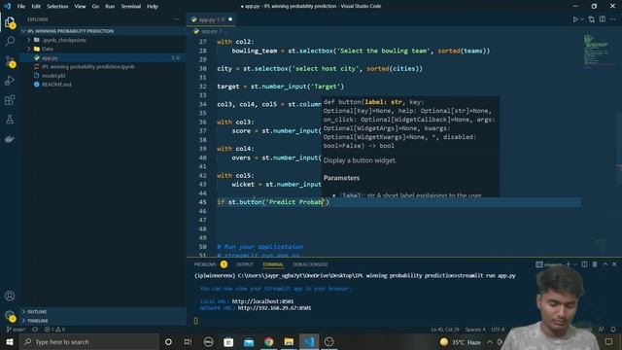This screenshot has height=350, width=622.
Task: Expand the TIMELINE section
Action: (x=103, y=321)
